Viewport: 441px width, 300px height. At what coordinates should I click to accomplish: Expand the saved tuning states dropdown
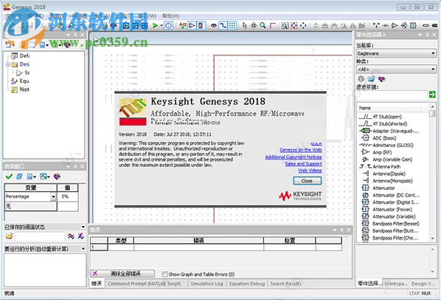[x=83, y=227]
